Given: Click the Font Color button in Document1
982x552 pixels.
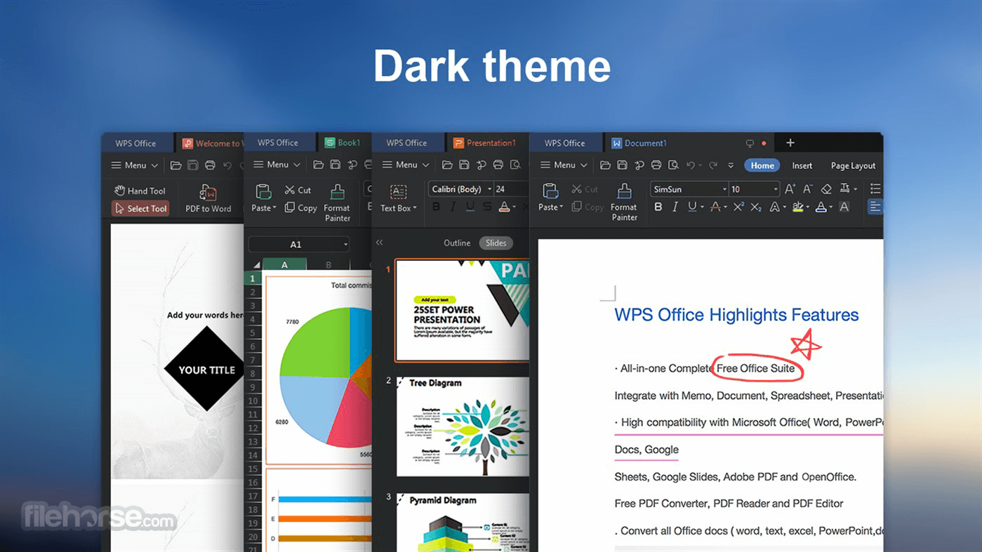Looking at the screenshot, I should 823,207.
